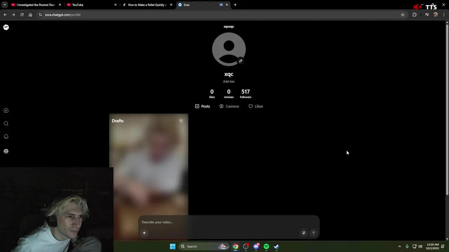Open the Windows Start menu
This screenshot has width=449, height=252.
click(173, 246)
